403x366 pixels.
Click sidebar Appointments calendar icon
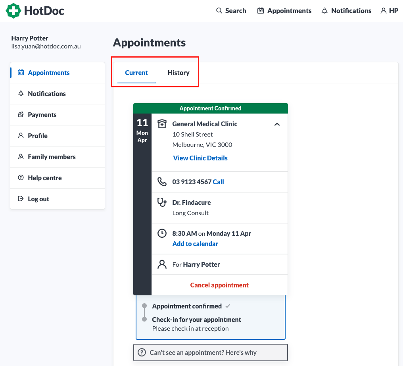pyautogui.click(x=21, y=72)
